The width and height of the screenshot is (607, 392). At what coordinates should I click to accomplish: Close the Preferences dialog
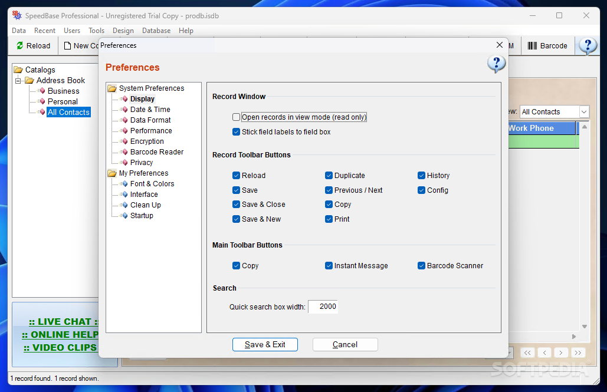click(x=500, y=45)
